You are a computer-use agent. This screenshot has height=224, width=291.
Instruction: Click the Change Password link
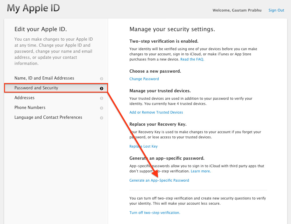144,79
